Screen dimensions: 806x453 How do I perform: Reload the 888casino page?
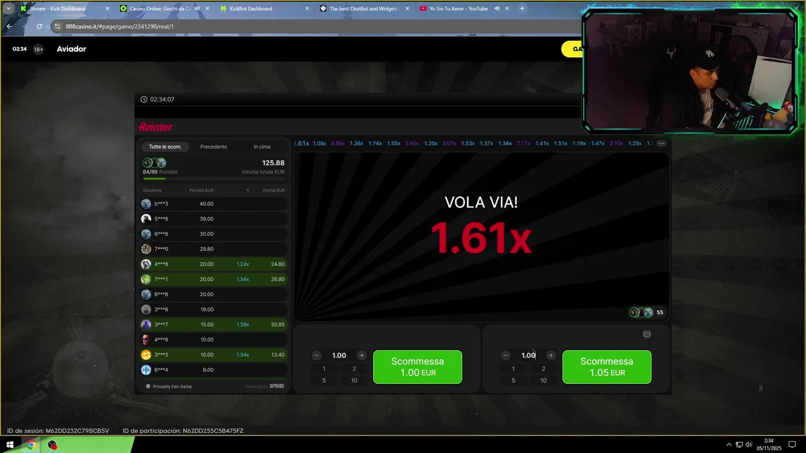(39, 26)
